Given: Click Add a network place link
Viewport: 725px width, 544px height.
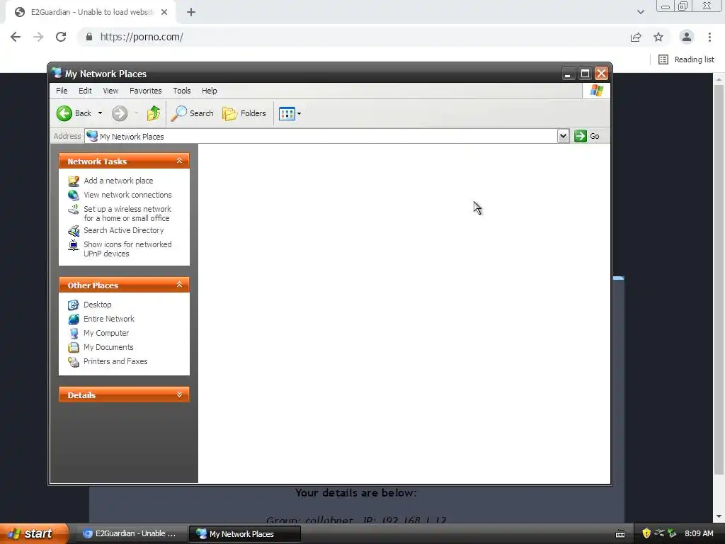Looking at the screenshot, I should click(x=118, y=181).
